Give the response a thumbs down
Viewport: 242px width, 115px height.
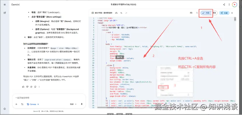point(27,87)
